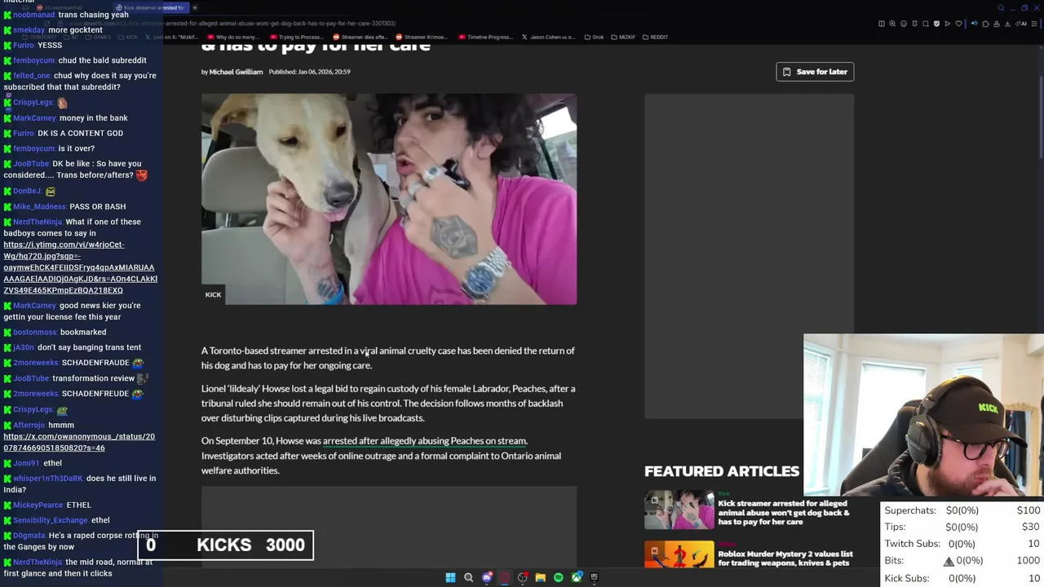Open author Michael Gwilliam's profile link
The width and height of the screenshot is (1044, 587).
click(x=236, y=72)
